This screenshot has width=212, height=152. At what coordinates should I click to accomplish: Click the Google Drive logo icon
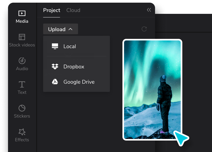click(x=55, y=82)
